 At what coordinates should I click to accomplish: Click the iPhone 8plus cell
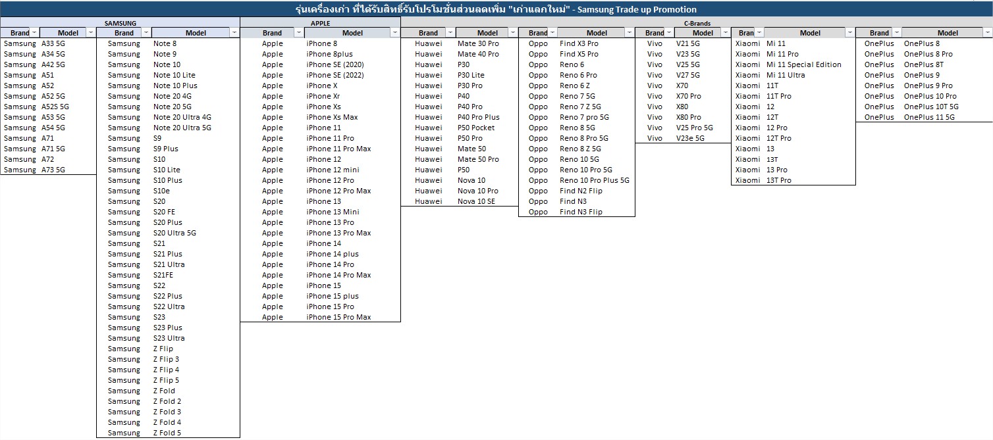(352, 54)
